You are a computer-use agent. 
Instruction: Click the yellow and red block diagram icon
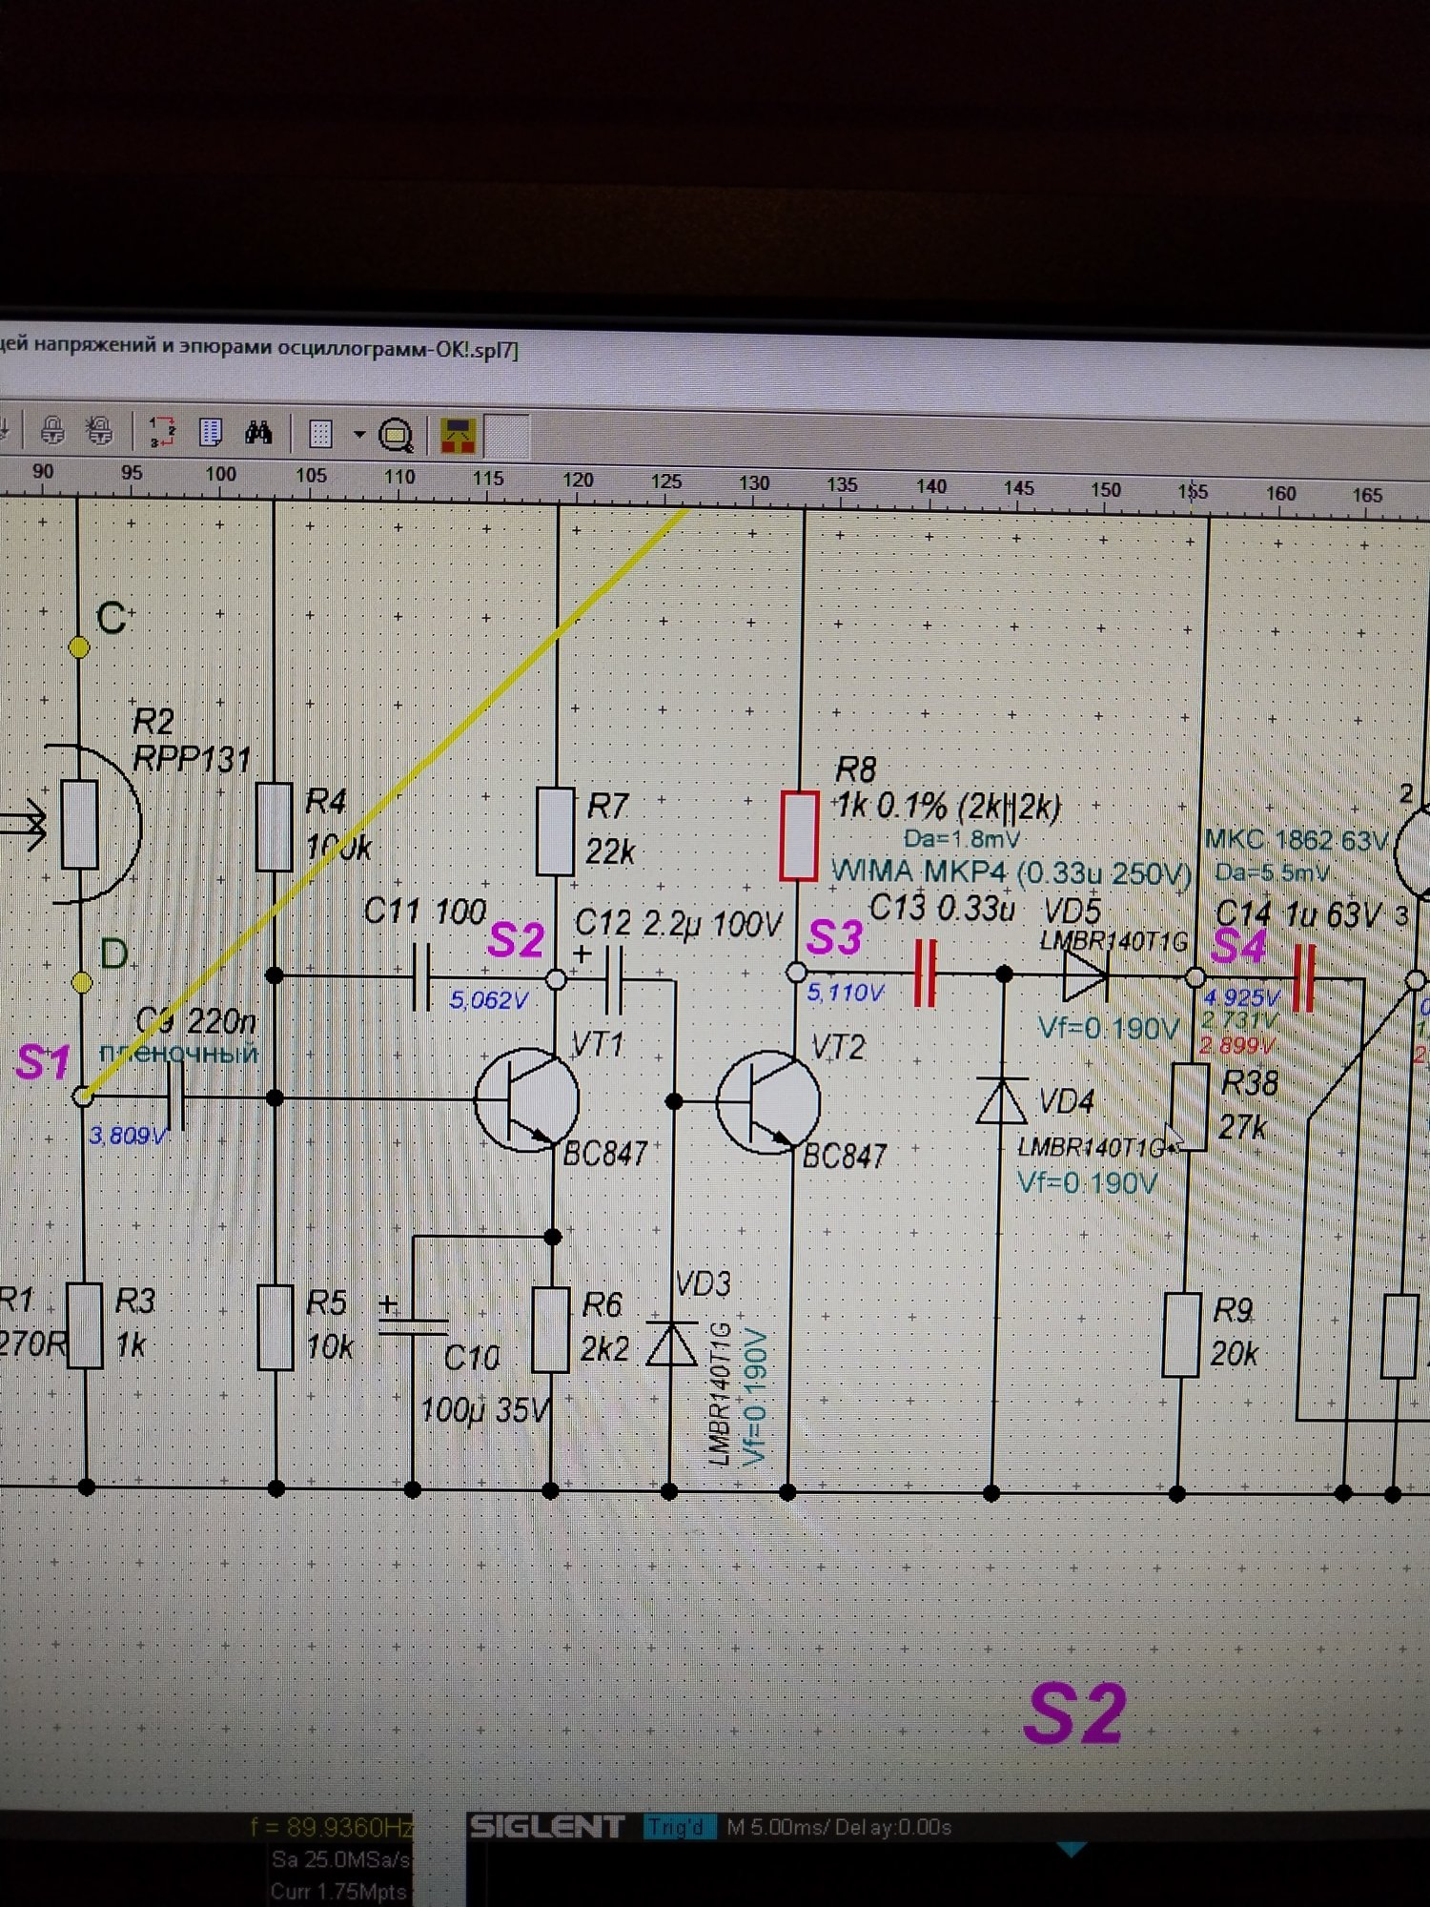[459, 436]
